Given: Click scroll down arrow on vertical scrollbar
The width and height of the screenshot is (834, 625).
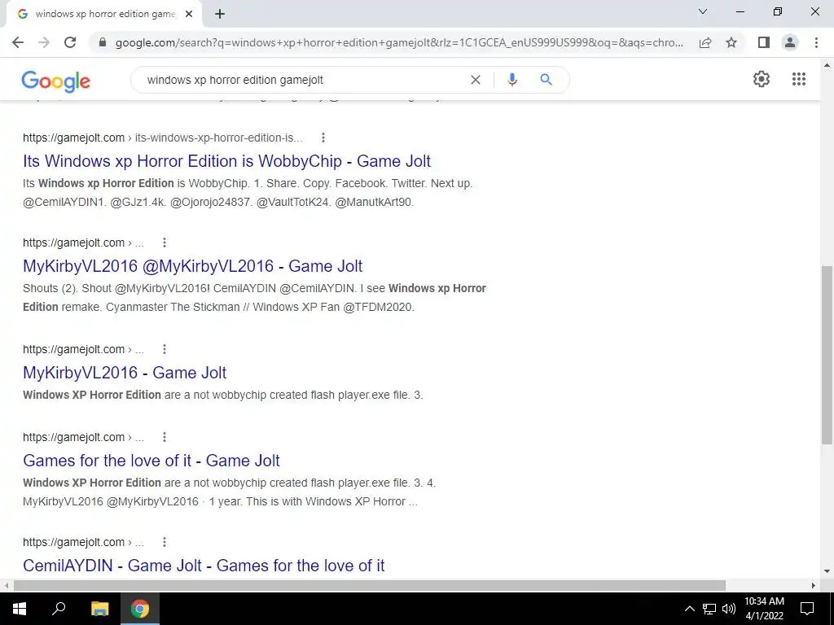Looking at the screenshot, I should tap(827, 571).
